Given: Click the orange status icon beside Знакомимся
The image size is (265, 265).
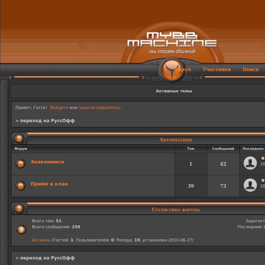Looking at the screenshot, I should tap(21, 163).
